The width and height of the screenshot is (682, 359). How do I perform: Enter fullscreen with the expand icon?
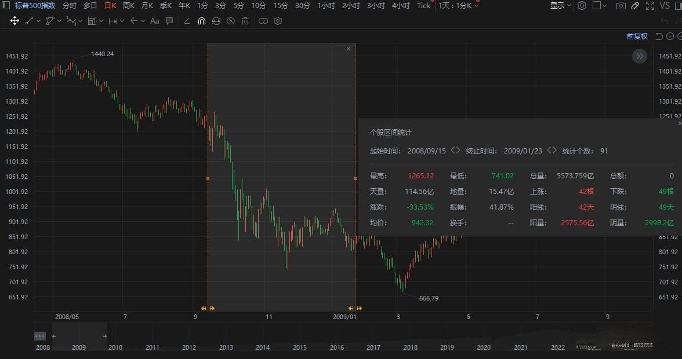(x=650, y=5)
